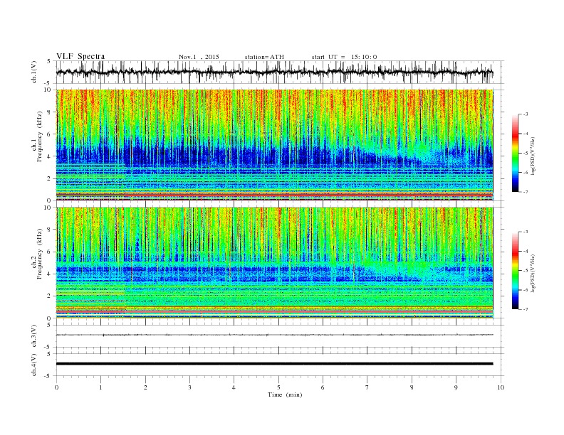Viewport: 564px width, 435px height.
Task: Click the ch.4(V) axis label
Action: tap(34, 365)
